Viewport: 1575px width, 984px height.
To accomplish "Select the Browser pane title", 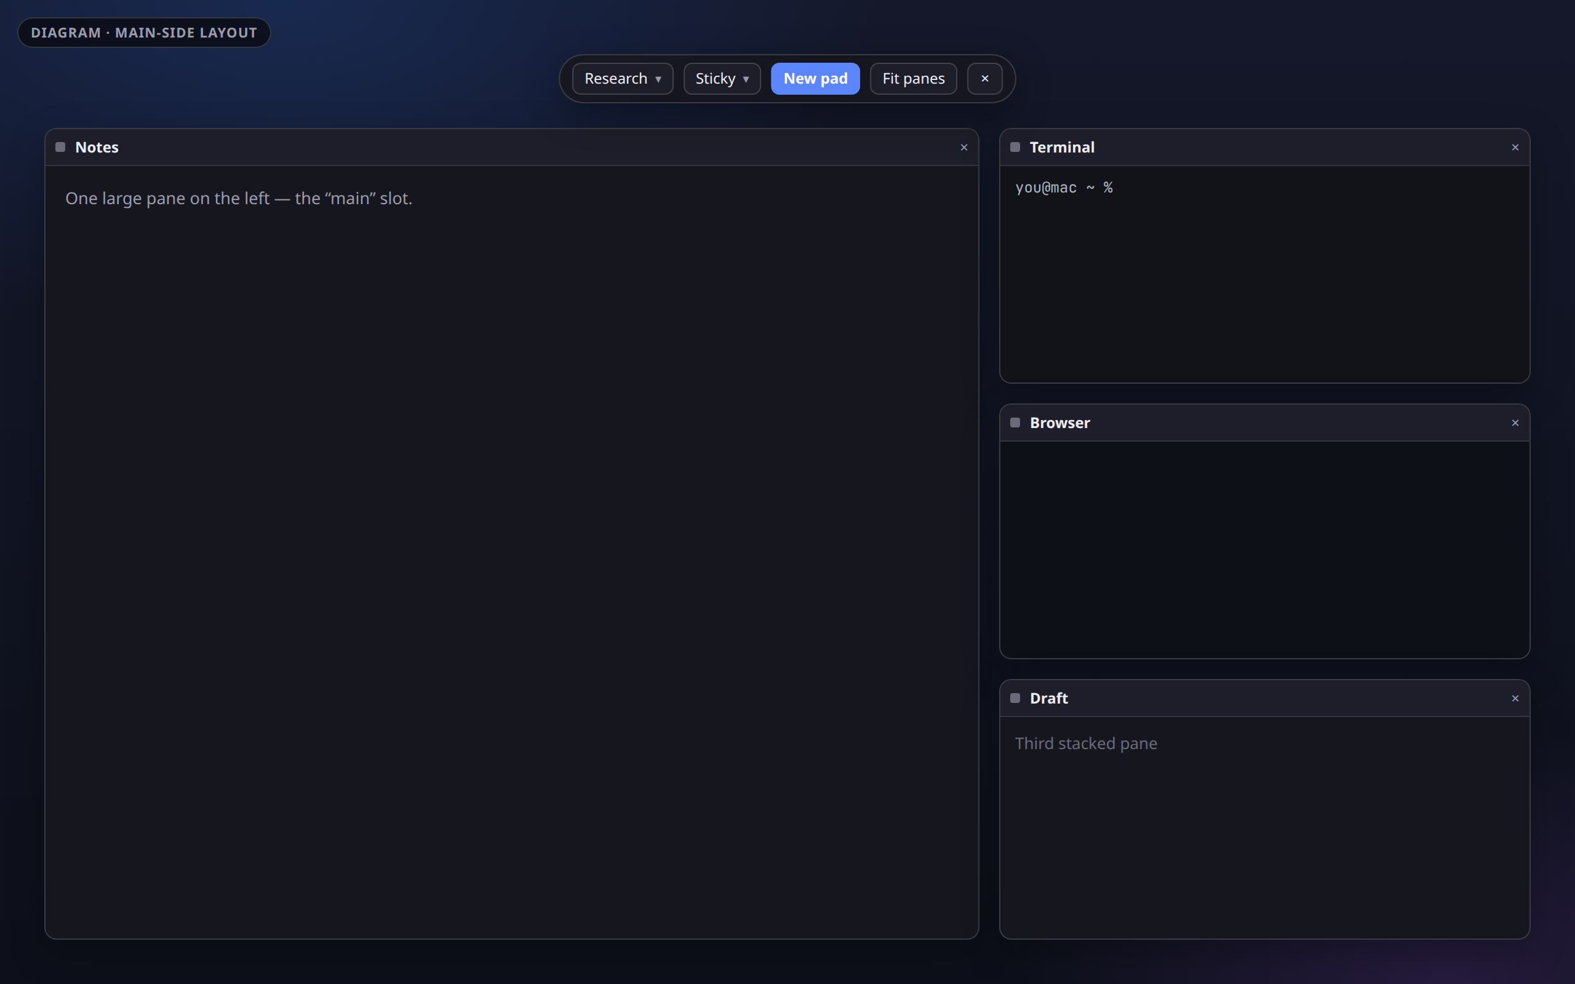I will click(x=1059, y=423).
